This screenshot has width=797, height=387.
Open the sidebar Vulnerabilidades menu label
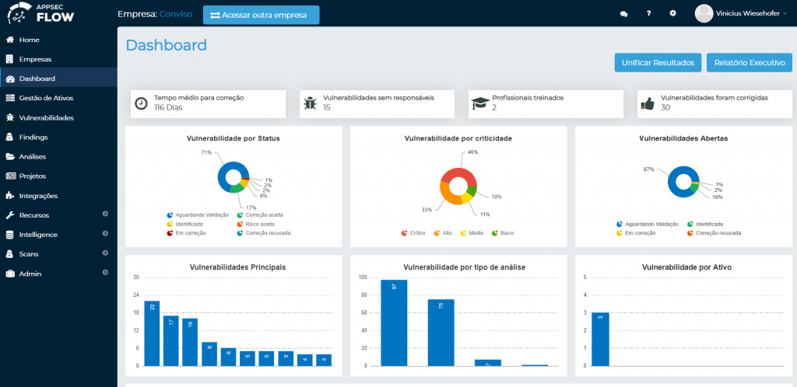tap(46, 117)
